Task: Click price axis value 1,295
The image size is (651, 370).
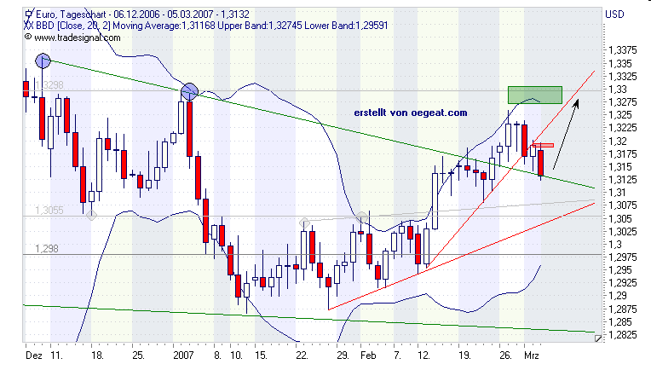Action: [x=619, y=270]
